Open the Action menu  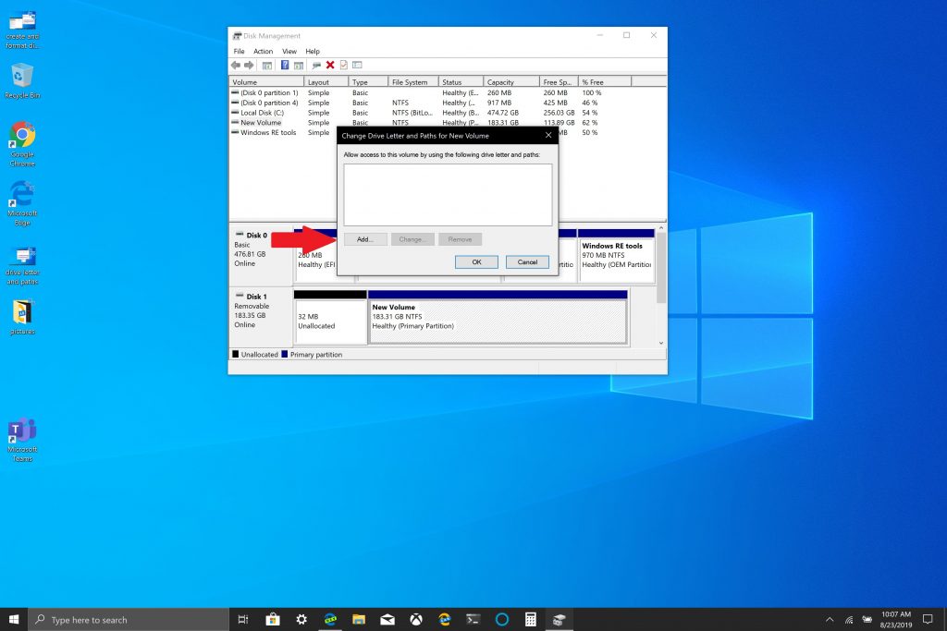pyautogui.click(x=263, y=52)
